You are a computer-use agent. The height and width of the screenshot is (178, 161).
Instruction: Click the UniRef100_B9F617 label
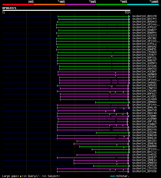[x=144, y=94]
